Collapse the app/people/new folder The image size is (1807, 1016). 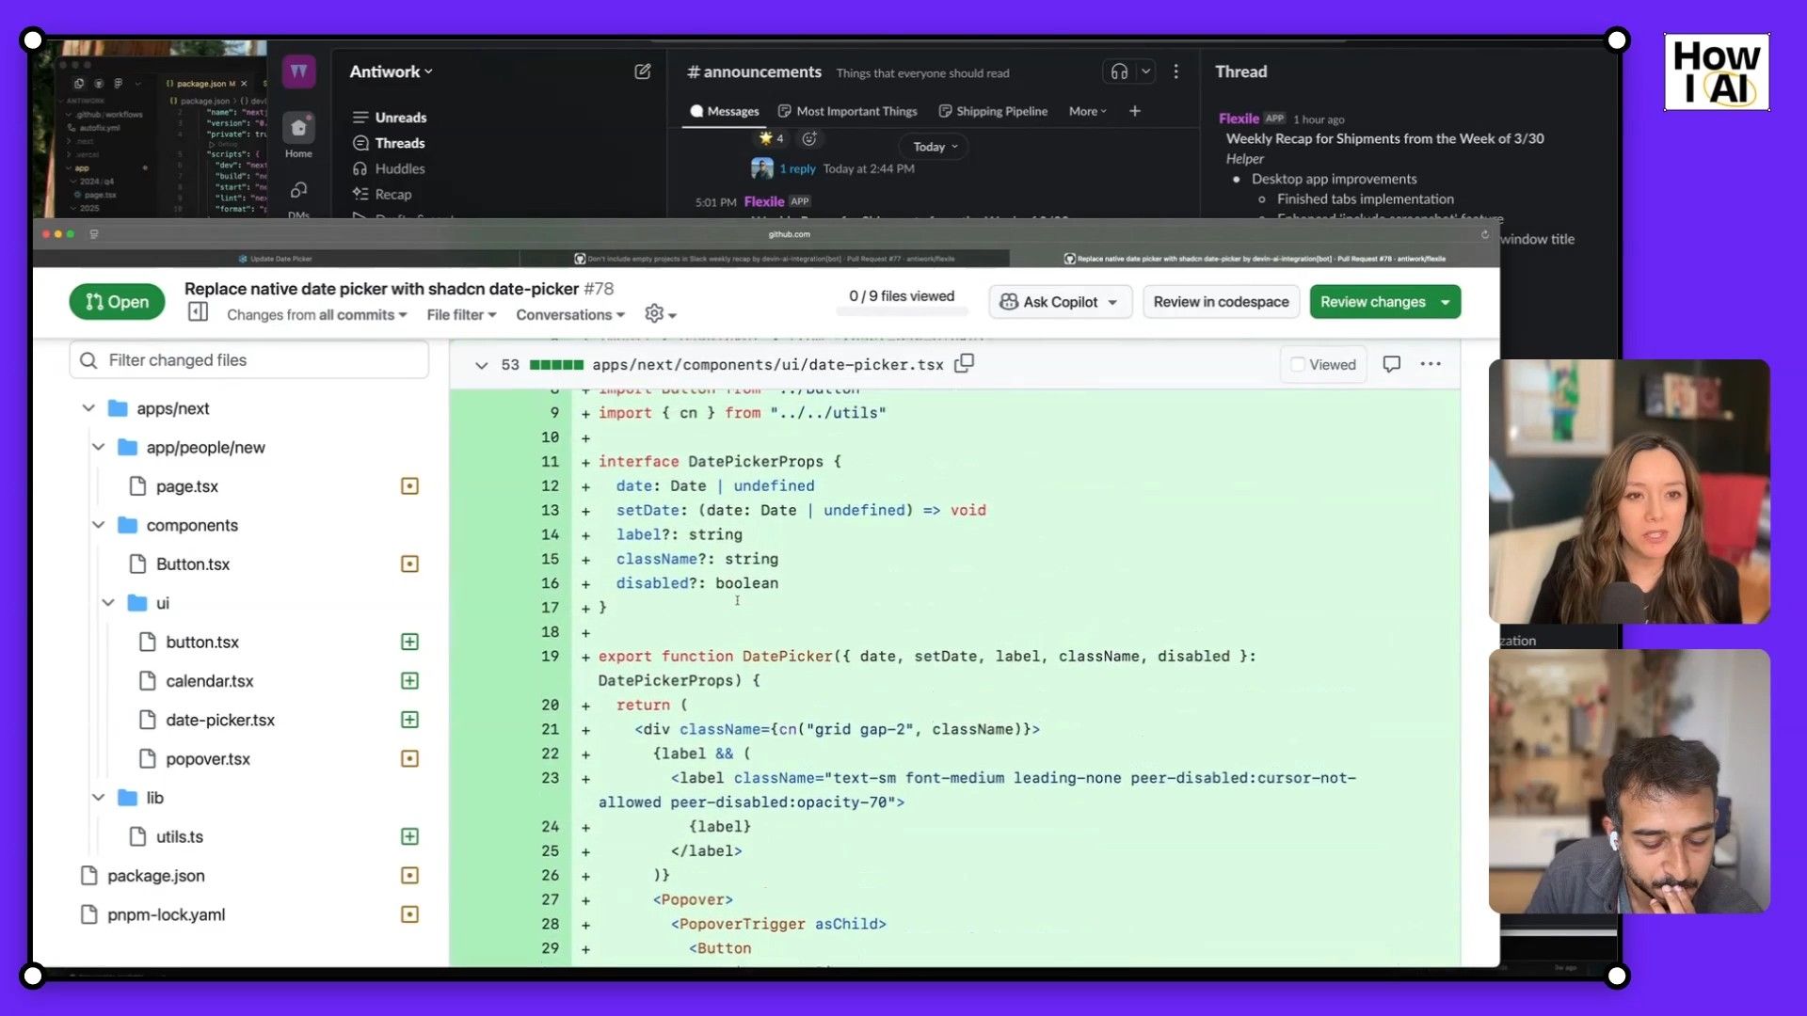coord(98,447)
